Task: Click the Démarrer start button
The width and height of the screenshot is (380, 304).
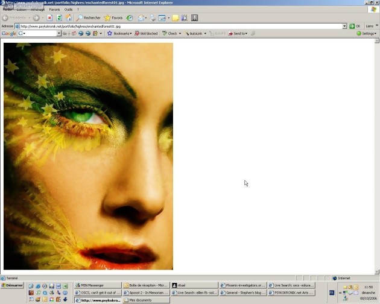Action: [12, 285]
